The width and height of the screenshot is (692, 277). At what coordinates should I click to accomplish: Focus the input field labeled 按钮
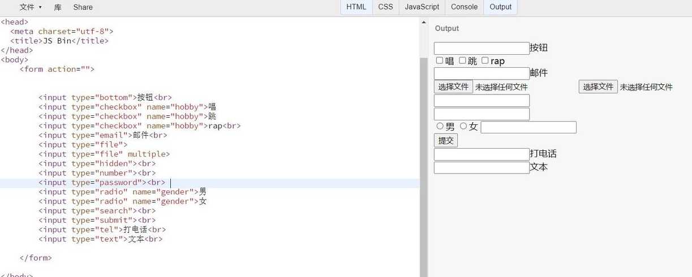[482, 48]
